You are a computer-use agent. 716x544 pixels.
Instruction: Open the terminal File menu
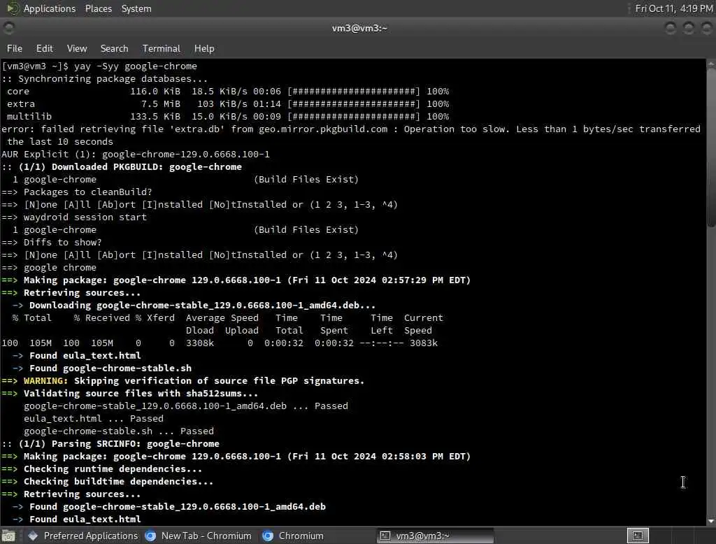tap(15, 48)
